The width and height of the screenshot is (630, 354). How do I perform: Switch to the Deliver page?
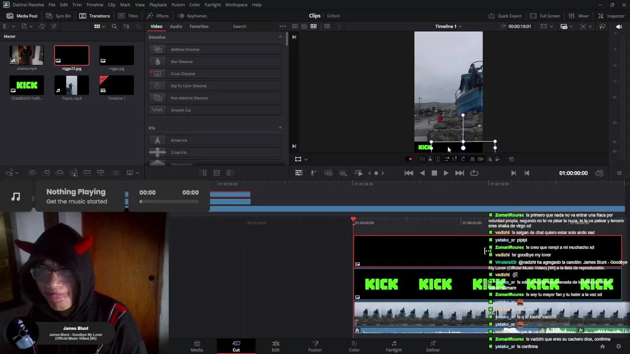click(x=433, y=346)
